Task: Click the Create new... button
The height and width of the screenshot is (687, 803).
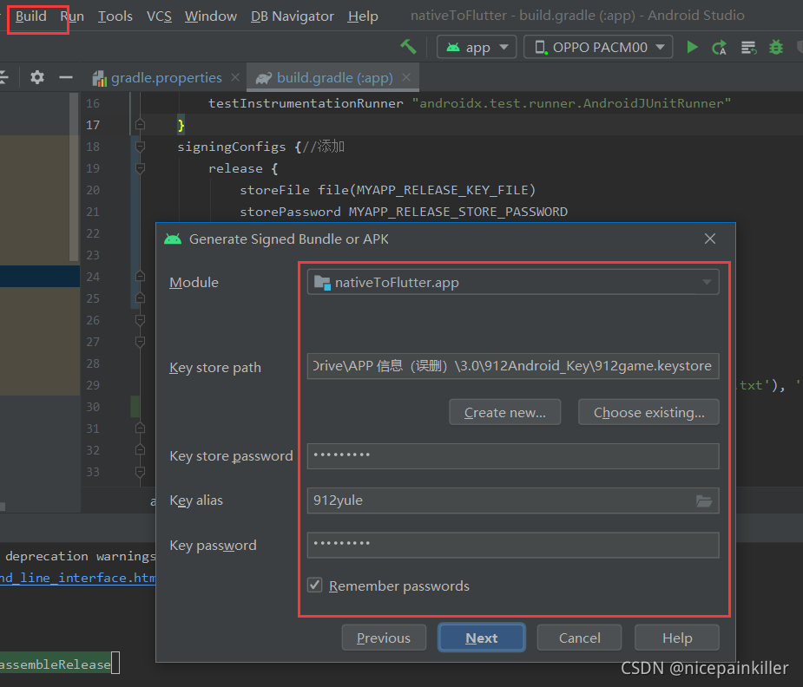Action: tap(505, 412)
